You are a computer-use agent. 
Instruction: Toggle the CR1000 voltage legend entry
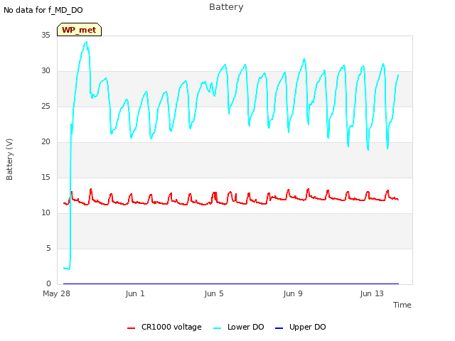[164, 327]
